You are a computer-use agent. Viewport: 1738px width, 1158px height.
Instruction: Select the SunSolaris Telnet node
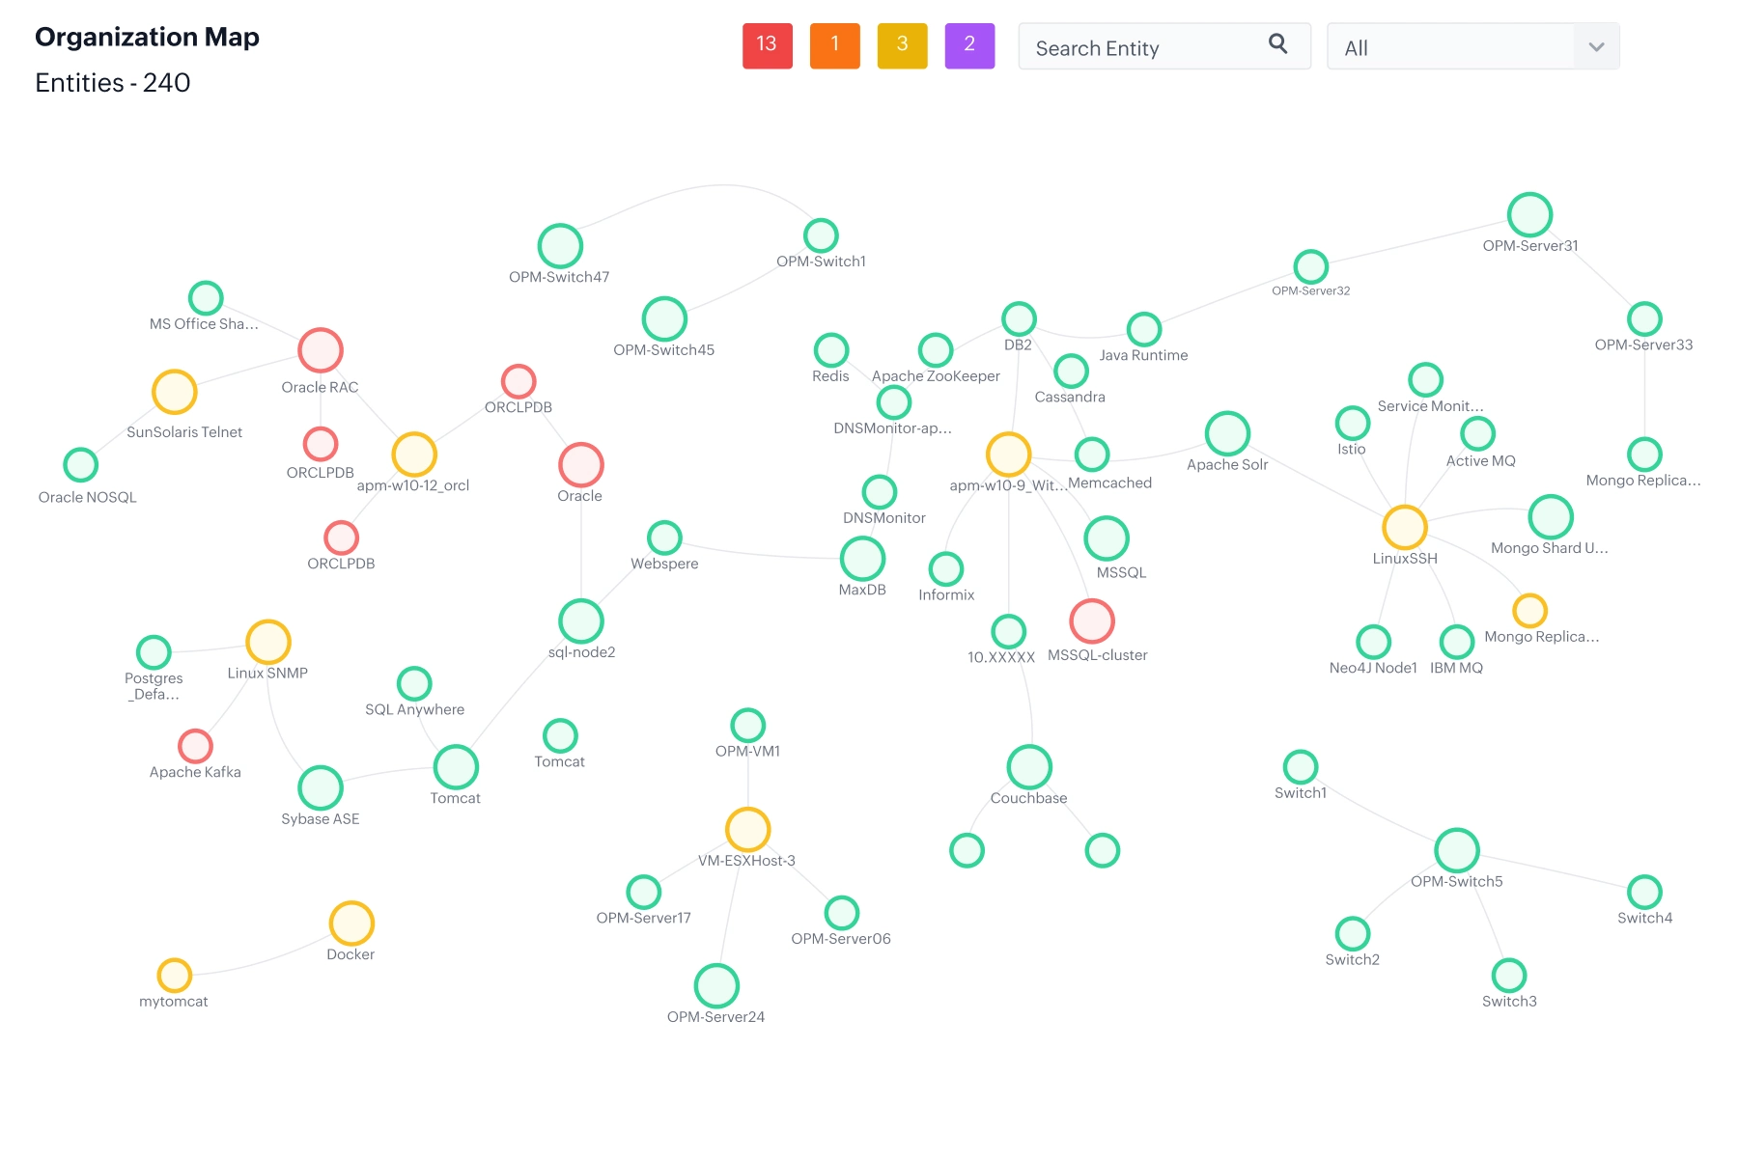175,392
